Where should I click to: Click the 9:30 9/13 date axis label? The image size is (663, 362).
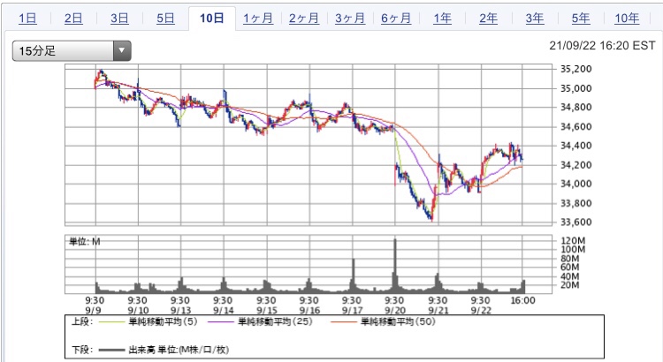point(180,305)
